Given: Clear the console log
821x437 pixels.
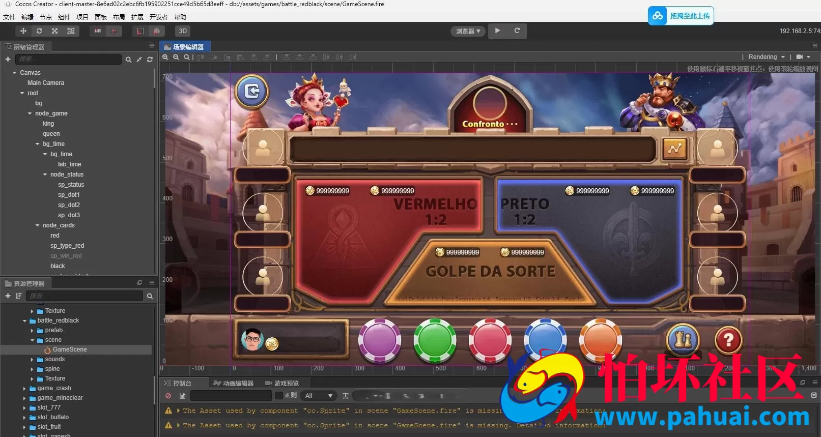Looking at the screenshot, I should (x=168, y=396).
